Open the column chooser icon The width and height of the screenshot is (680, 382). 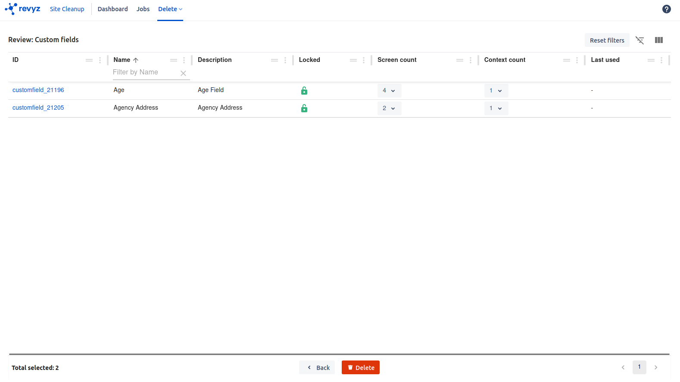[658, 40]
